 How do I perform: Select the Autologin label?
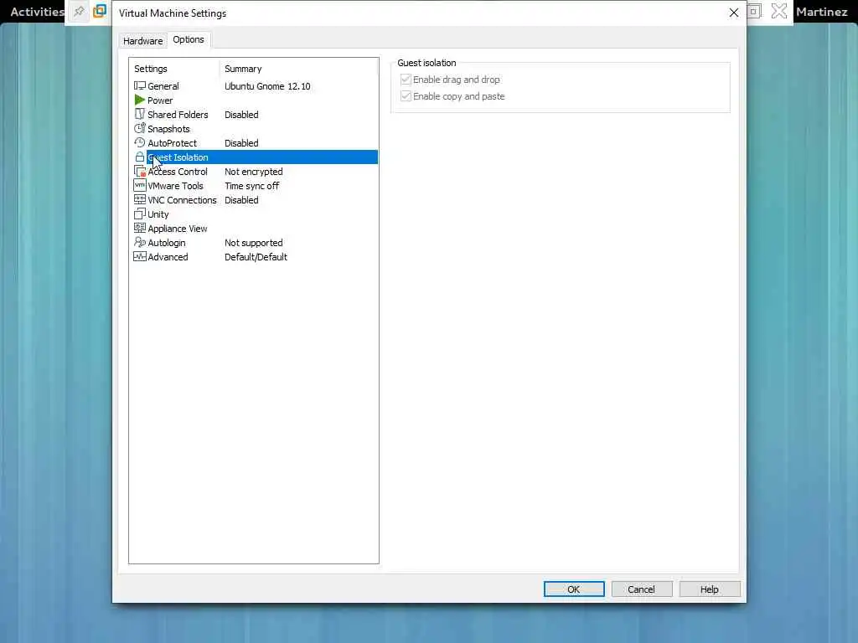tap(167, 242)
